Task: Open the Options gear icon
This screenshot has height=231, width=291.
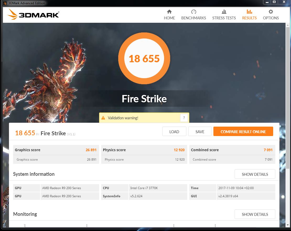Action: 271,12
